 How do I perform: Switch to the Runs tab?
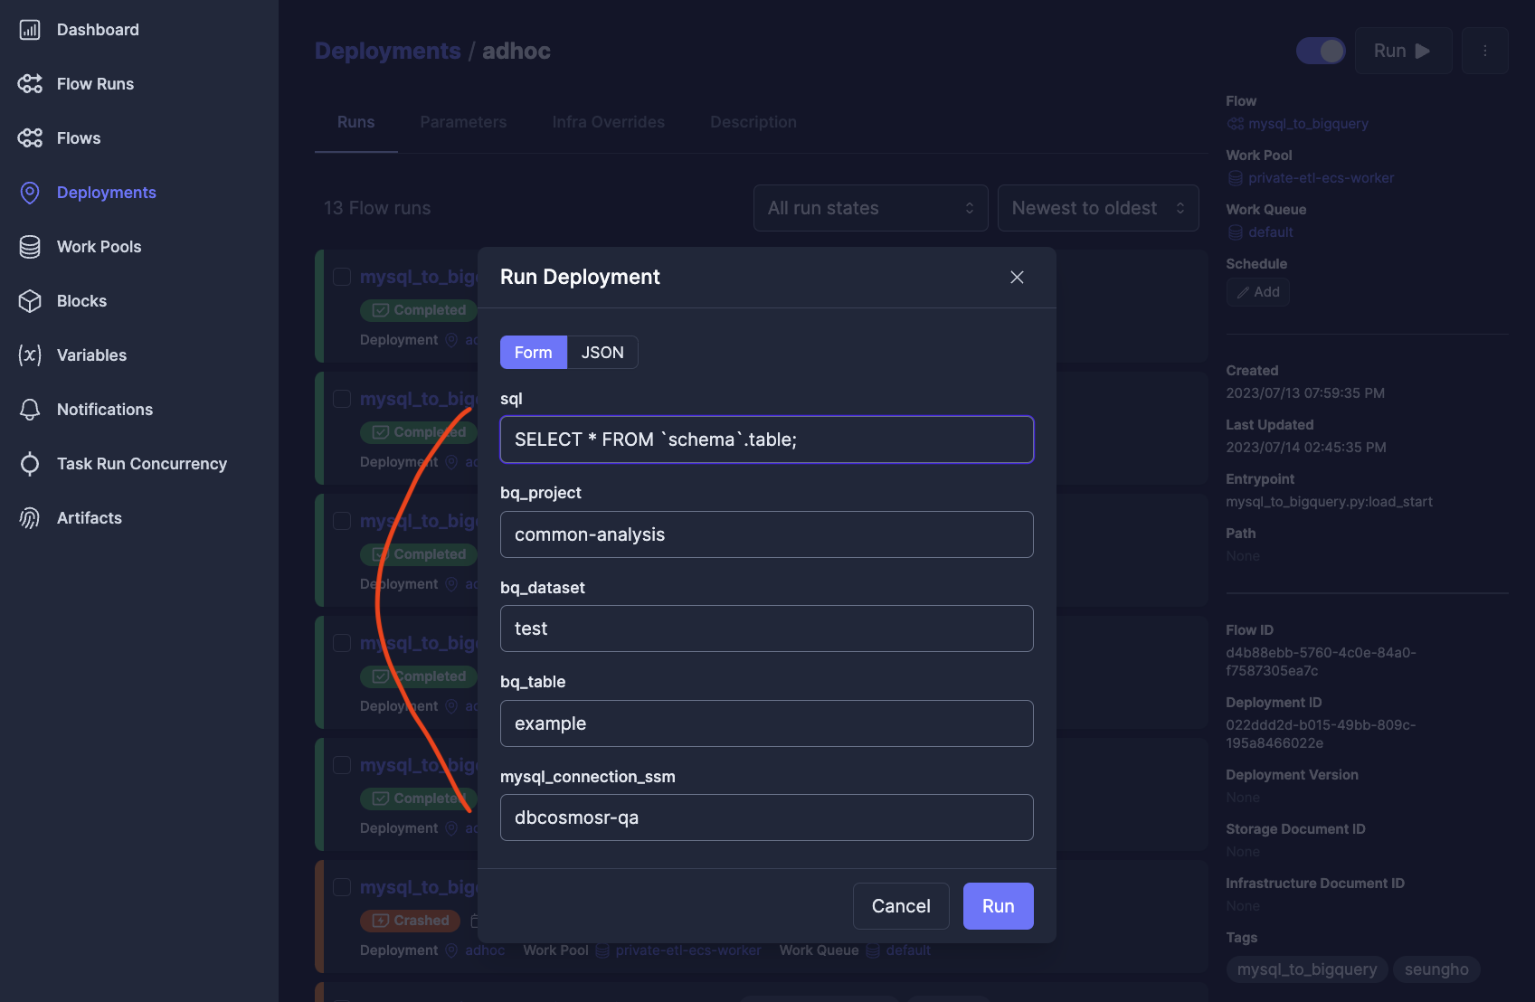click(355, 122)
